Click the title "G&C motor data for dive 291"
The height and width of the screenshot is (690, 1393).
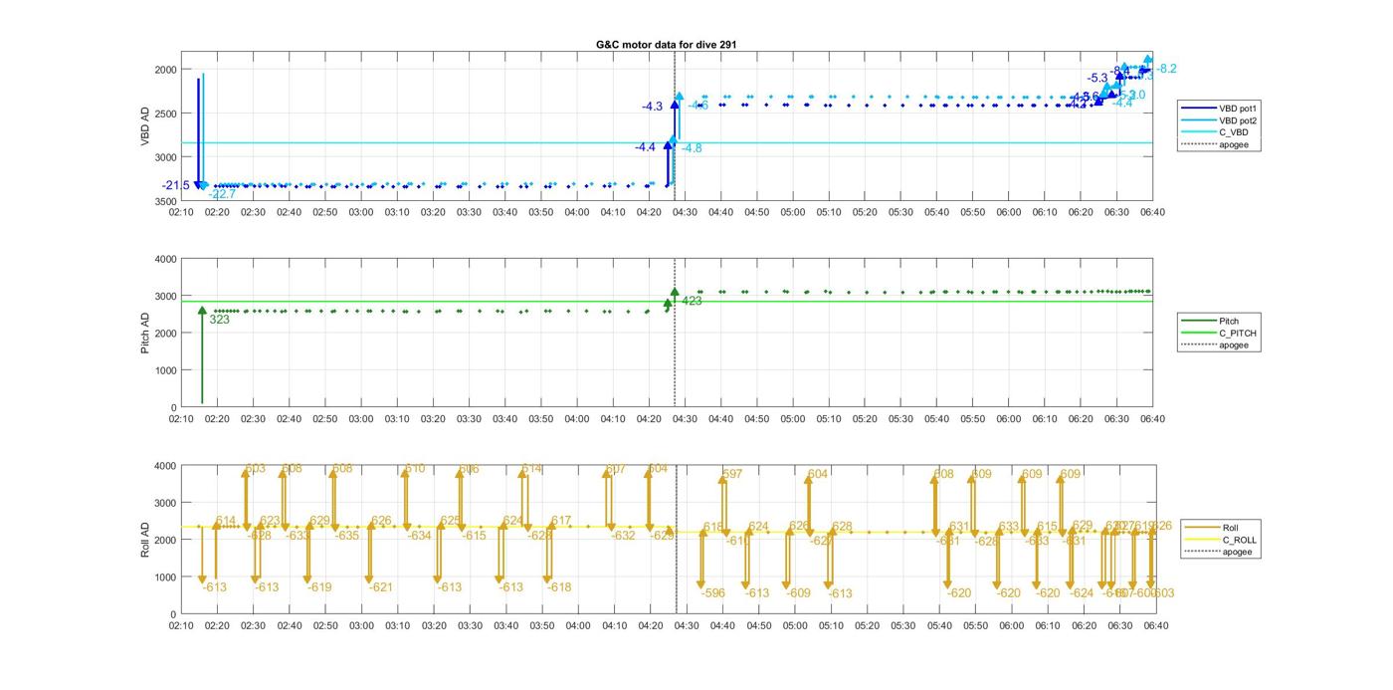pyautogui.click(x=666, y=45)
